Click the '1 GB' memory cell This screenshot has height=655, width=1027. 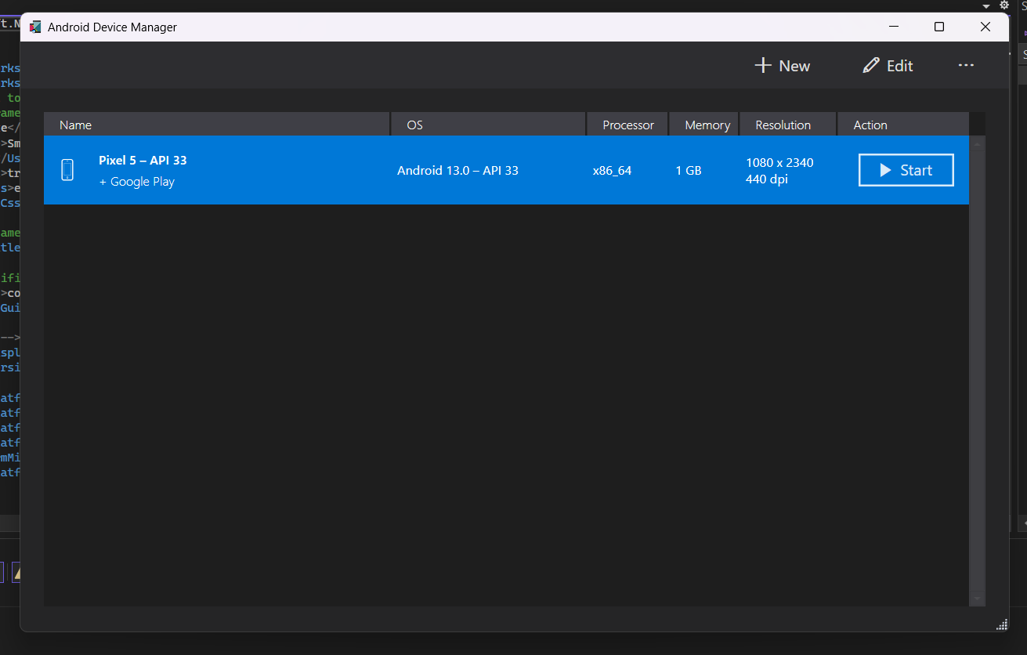click(x=689, y=170)
